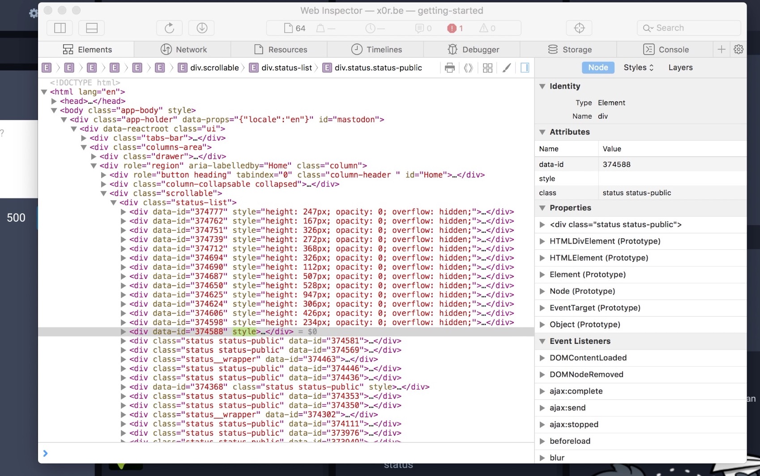Click the red error count indicator
This screenshot has width=760, height=476.
point(455,28)
